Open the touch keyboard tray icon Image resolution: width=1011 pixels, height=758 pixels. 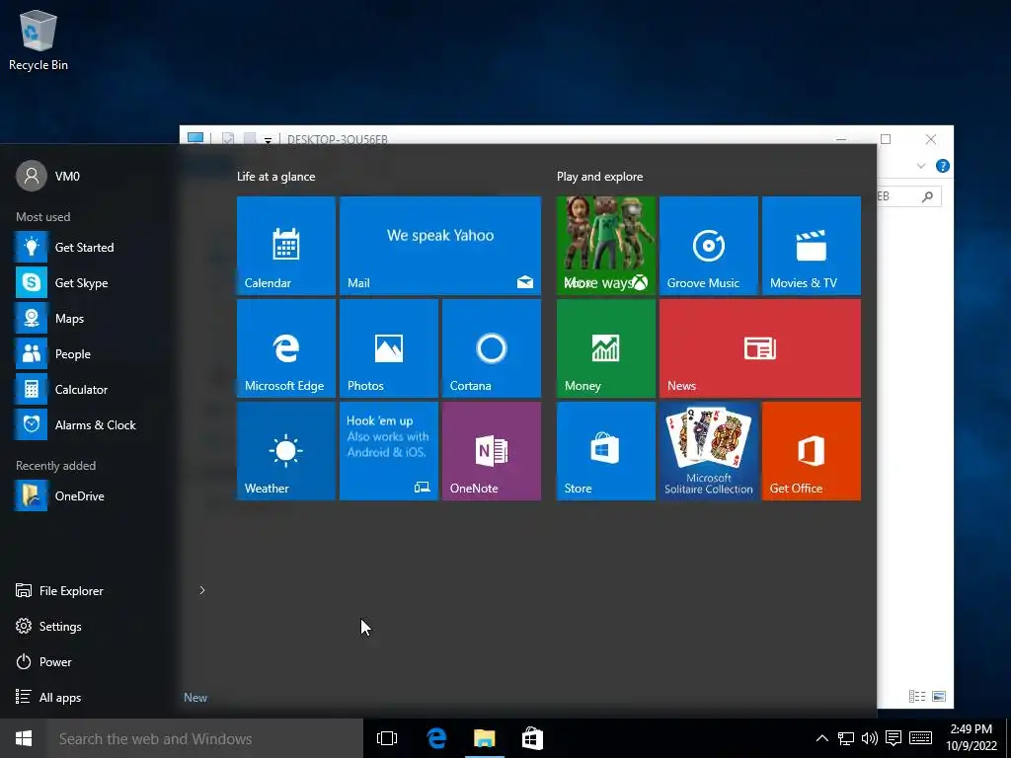[920, 738]
